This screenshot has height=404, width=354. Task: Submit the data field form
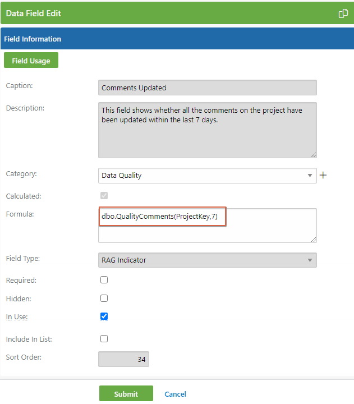[x=126, y=393]
